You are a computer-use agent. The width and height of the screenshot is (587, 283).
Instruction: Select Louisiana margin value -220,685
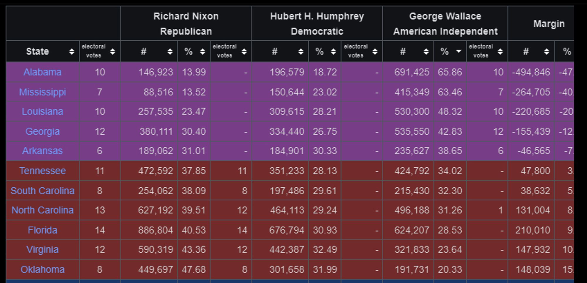coord(531,112)
